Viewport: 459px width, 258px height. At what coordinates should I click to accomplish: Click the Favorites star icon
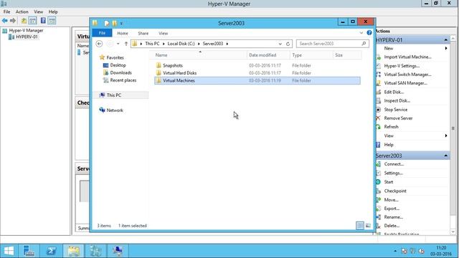102,57
